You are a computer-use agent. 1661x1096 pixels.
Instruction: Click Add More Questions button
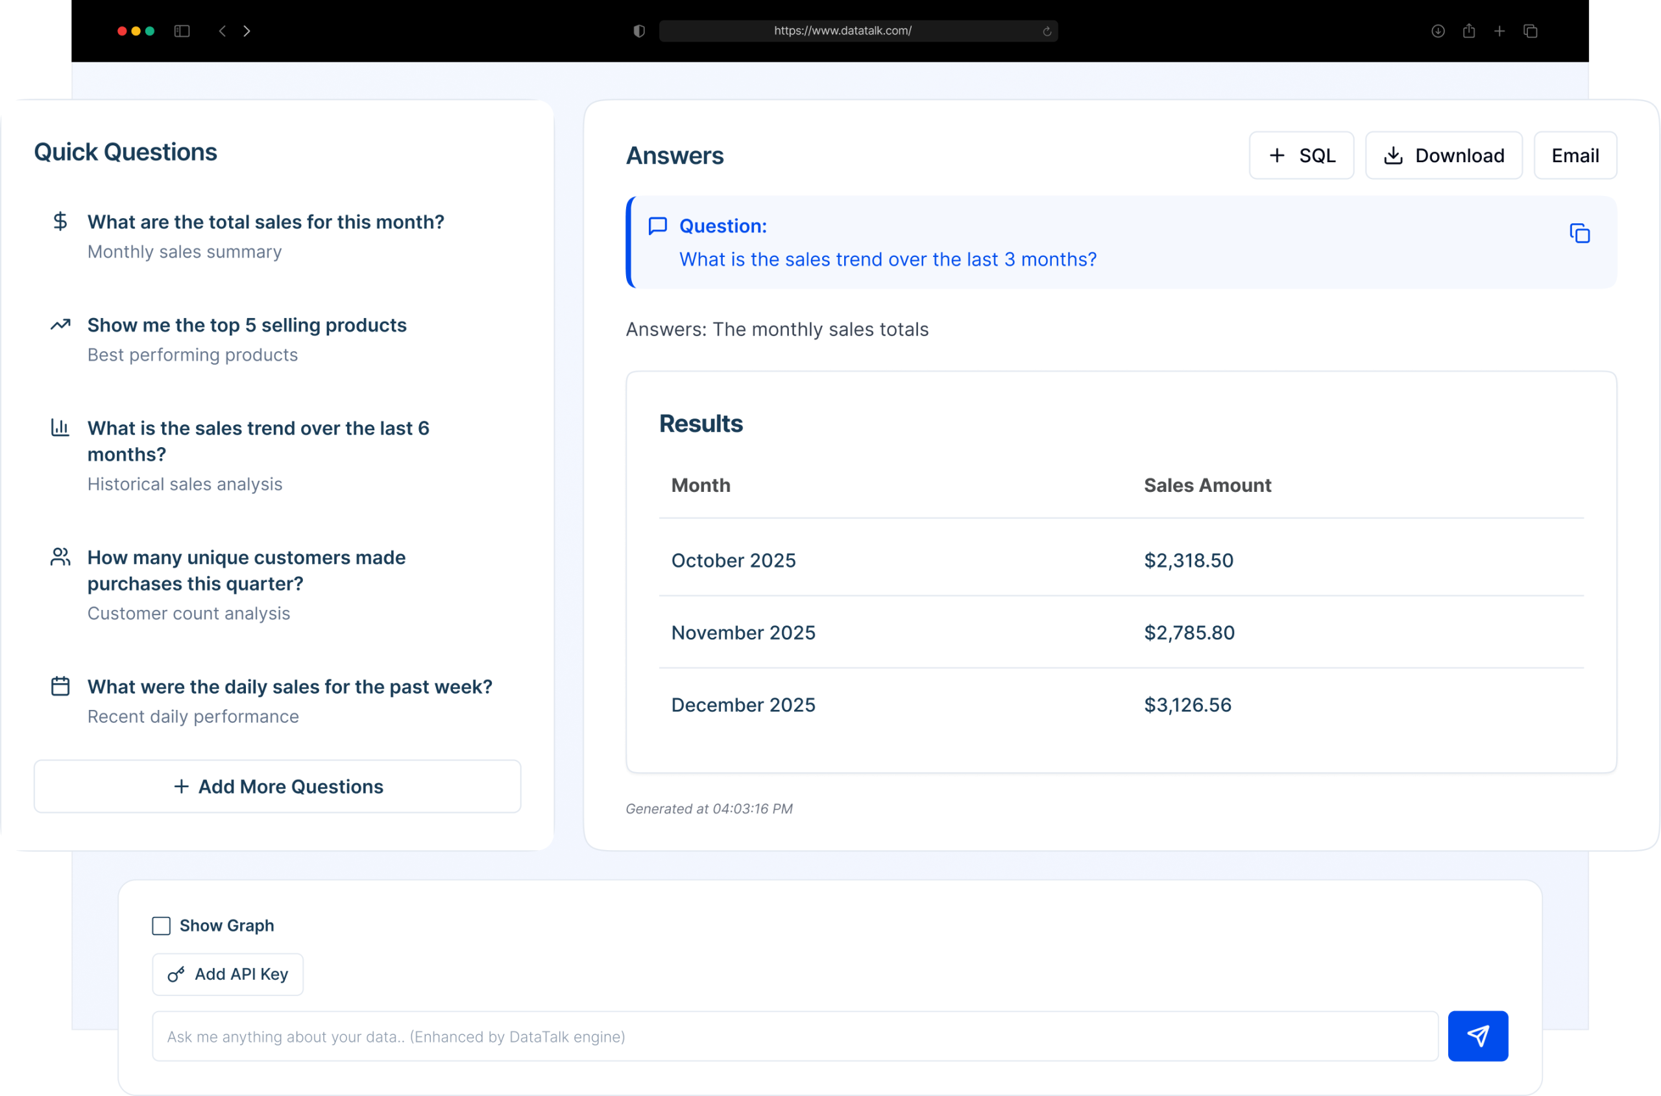(x=278, y=786)
